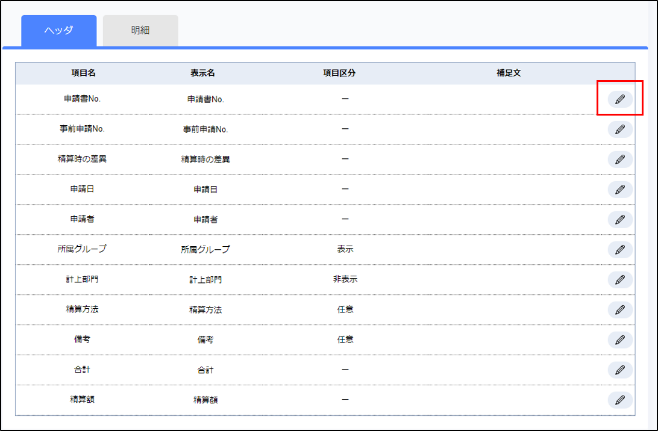Click the 補足文 column header
The height and width of the screenshot is (431, 658).
click(509, 73)
